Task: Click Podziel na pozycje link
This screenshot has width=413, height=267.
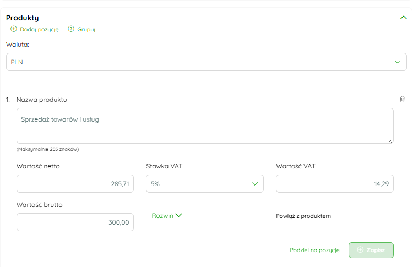Action: 314,250
